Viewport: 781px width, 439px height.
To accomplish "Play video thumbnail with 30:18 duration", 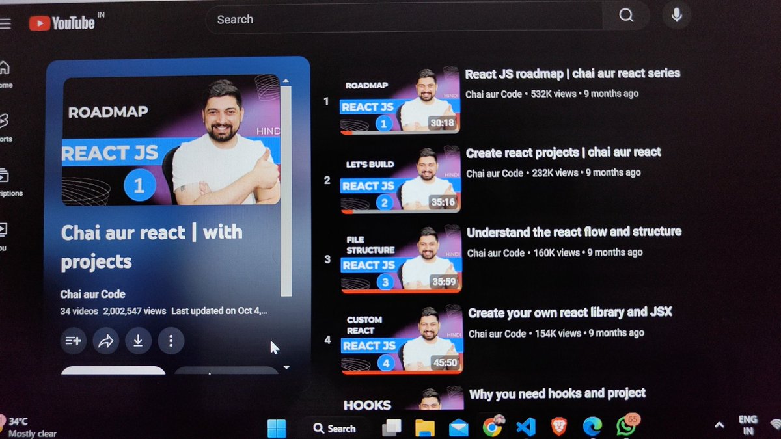I will (400, 100).
